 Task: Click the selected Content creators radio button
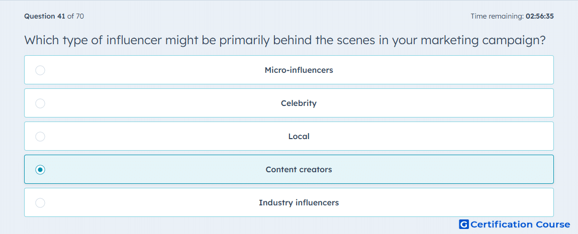tap(40, 170)
